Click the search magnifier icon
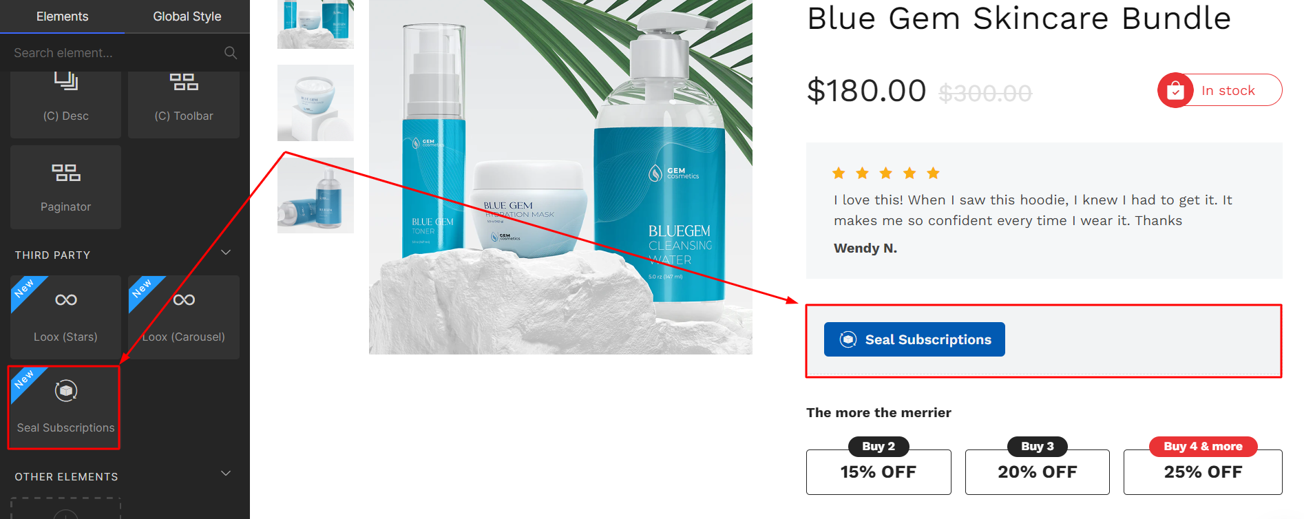The image size is (1304, 519). click(231, 53)
